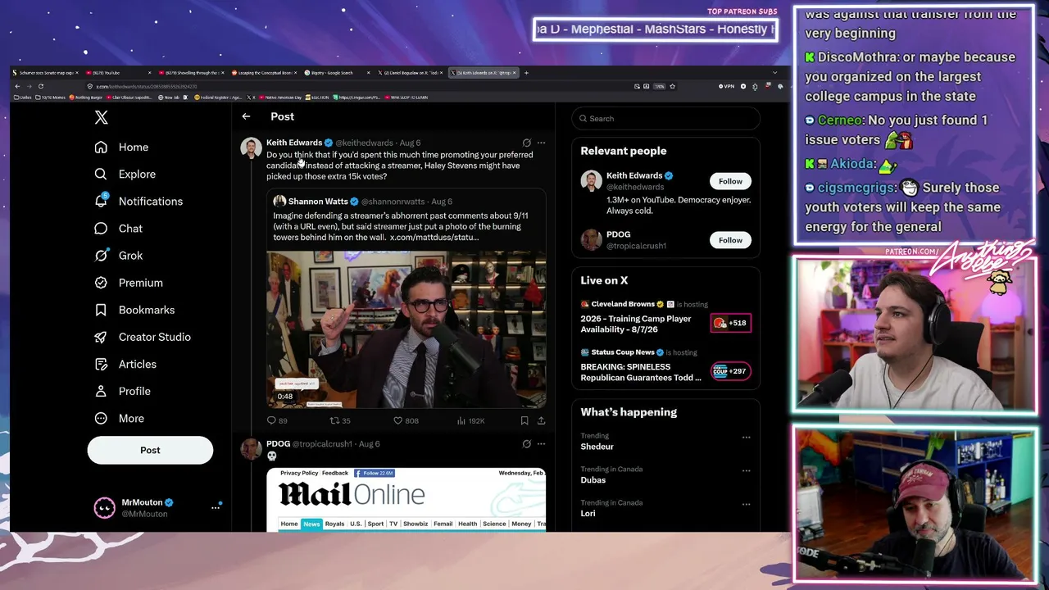The width and height of the screenshot is (1049, 590).
Task: Open the 10/10 Memes bookmarks folder
Action: point(51,98)
